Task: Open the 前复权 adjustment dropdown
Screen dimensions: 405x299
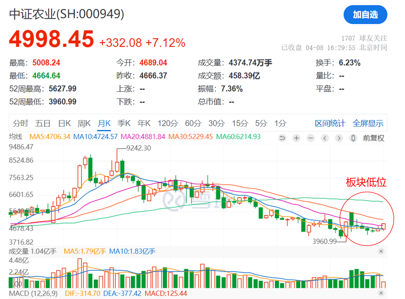Action: [x=373, y=138]
